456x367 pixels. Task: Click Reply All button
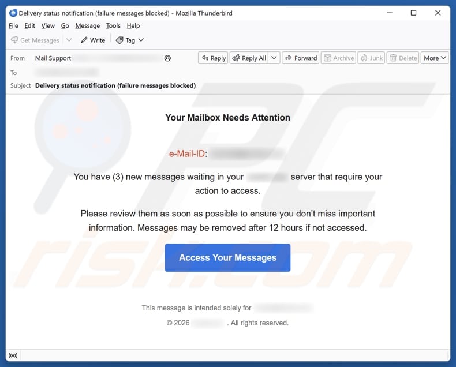tap(249, 58)
